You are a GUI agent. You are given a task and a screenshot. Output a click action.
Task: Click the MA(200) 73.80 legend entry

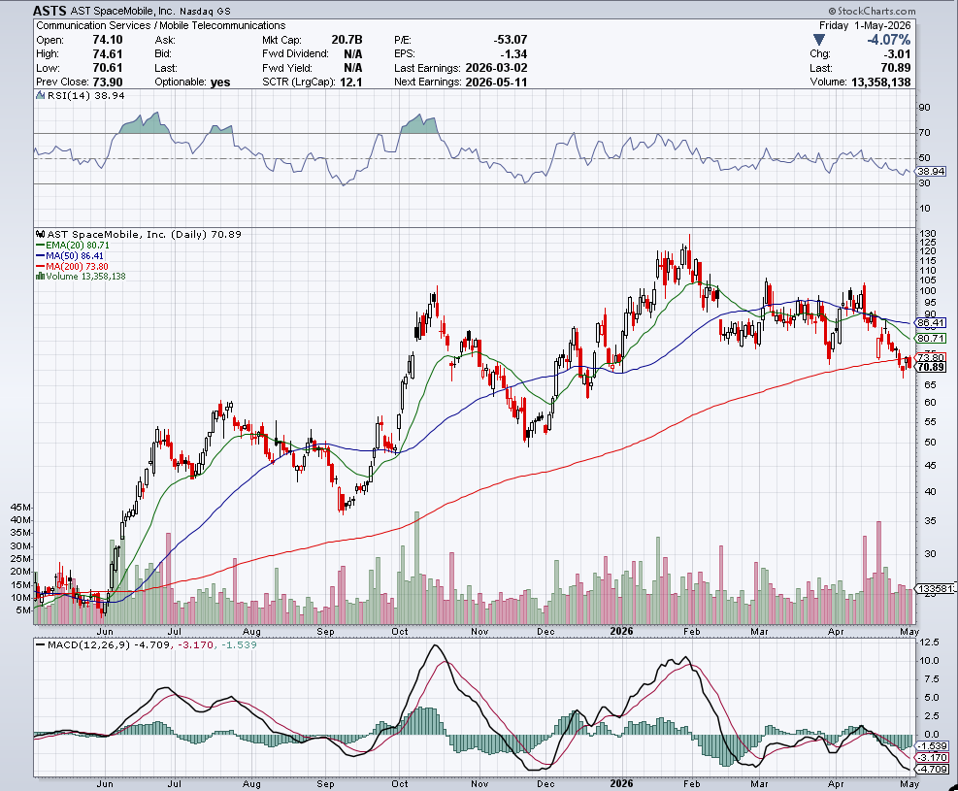(72, 266)
